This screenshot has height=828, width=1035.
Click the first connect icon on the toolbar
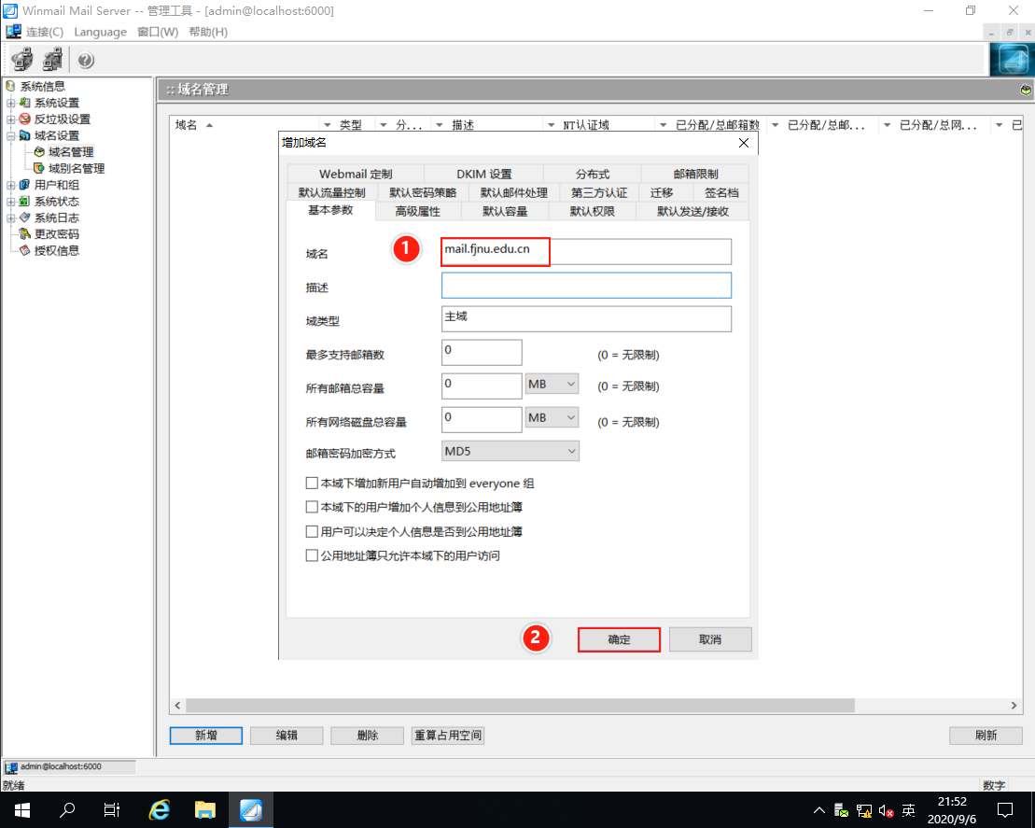21,60
